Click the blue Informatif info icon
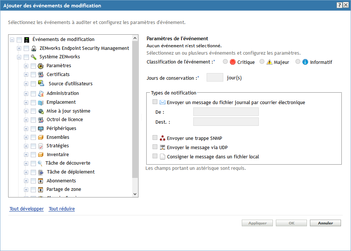Screen dimensions: 351x251 [x=305, y=62]
